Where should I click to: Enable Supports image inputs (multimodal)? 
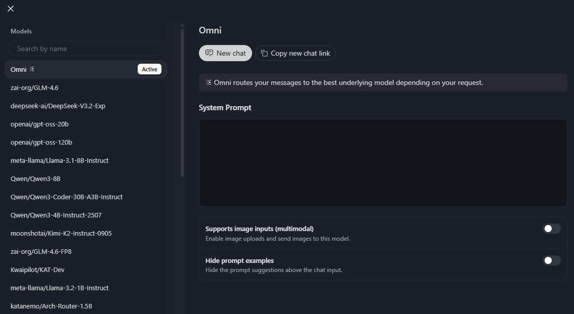pos(551,229)
